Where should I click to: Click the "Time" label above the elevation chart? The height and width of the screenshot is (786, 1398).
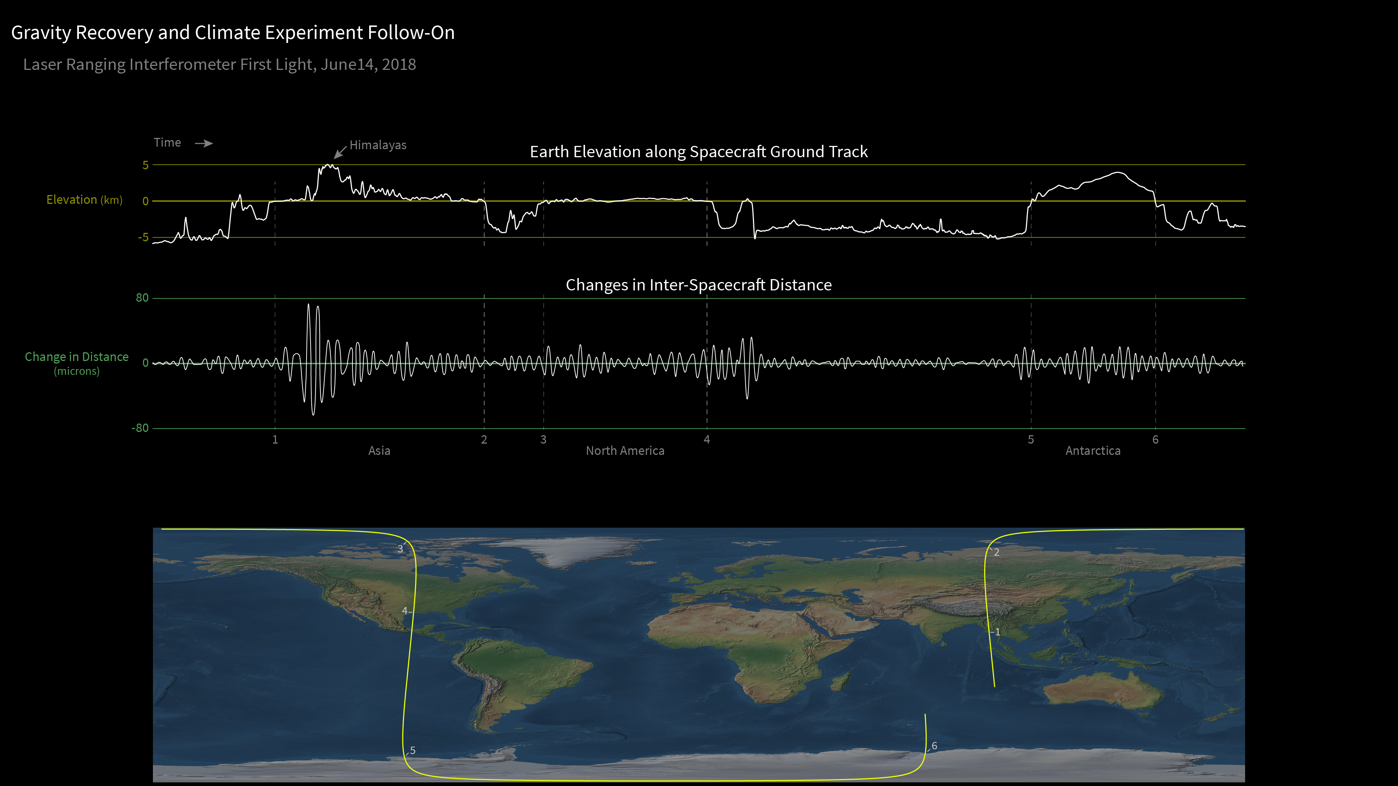(167, 142)
